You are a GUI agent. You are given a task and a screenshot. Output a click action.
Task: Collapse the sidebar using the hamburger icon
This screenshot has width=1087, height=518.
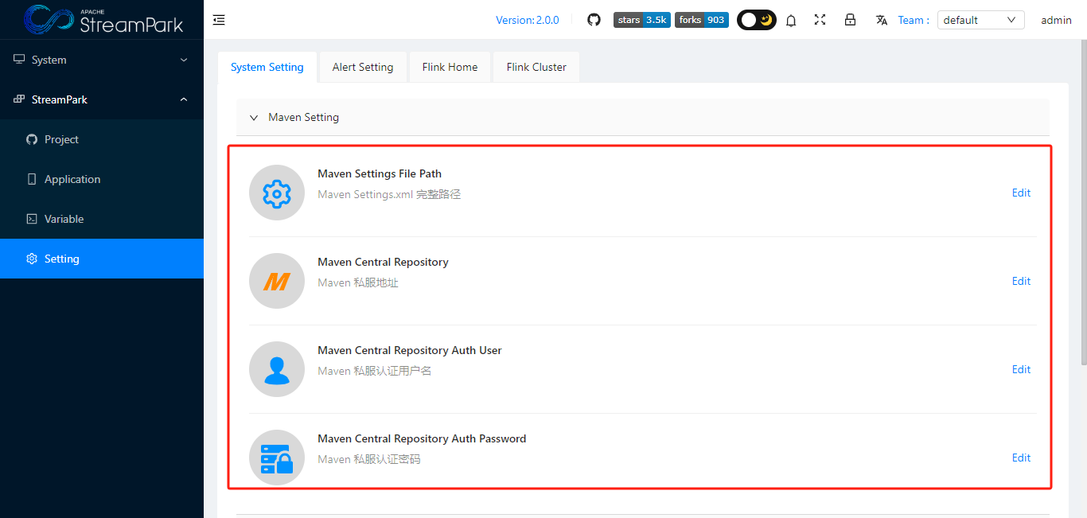coord(219,20)
